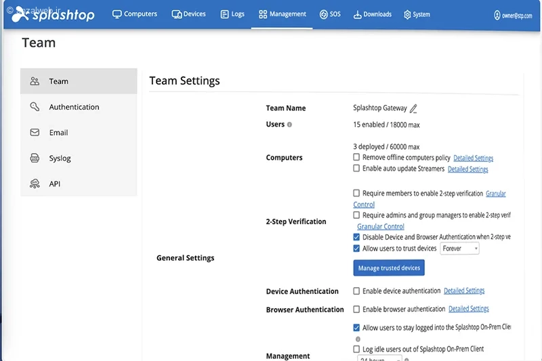Viewport: 542px width, 361px height.
Task: Open the Computers tab
Action: [x=135, y=14]
